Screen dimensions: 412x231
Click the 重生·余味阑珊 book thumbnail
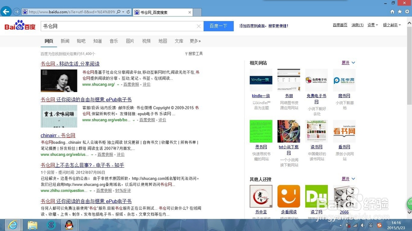(59, 116)
